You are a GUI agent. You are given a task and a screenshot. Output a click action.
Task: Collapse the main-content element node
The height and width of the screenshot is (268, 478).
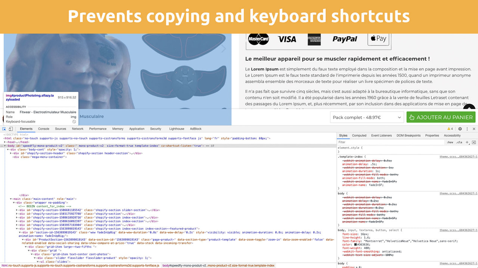pyautogui.click(x=12, y=198)
